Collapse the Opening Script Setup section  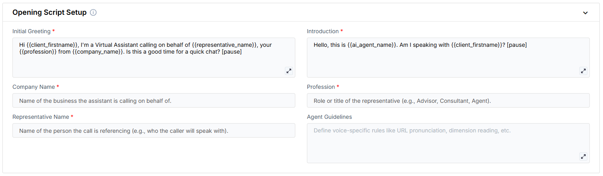[585, 13]
